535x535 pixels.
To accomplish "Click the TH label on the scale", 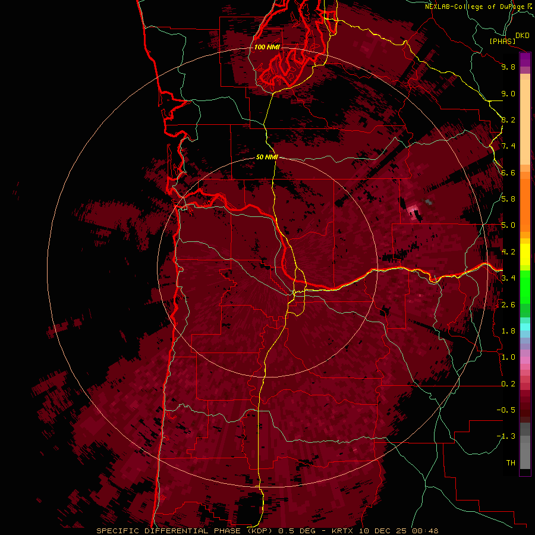I will (511, 463).
